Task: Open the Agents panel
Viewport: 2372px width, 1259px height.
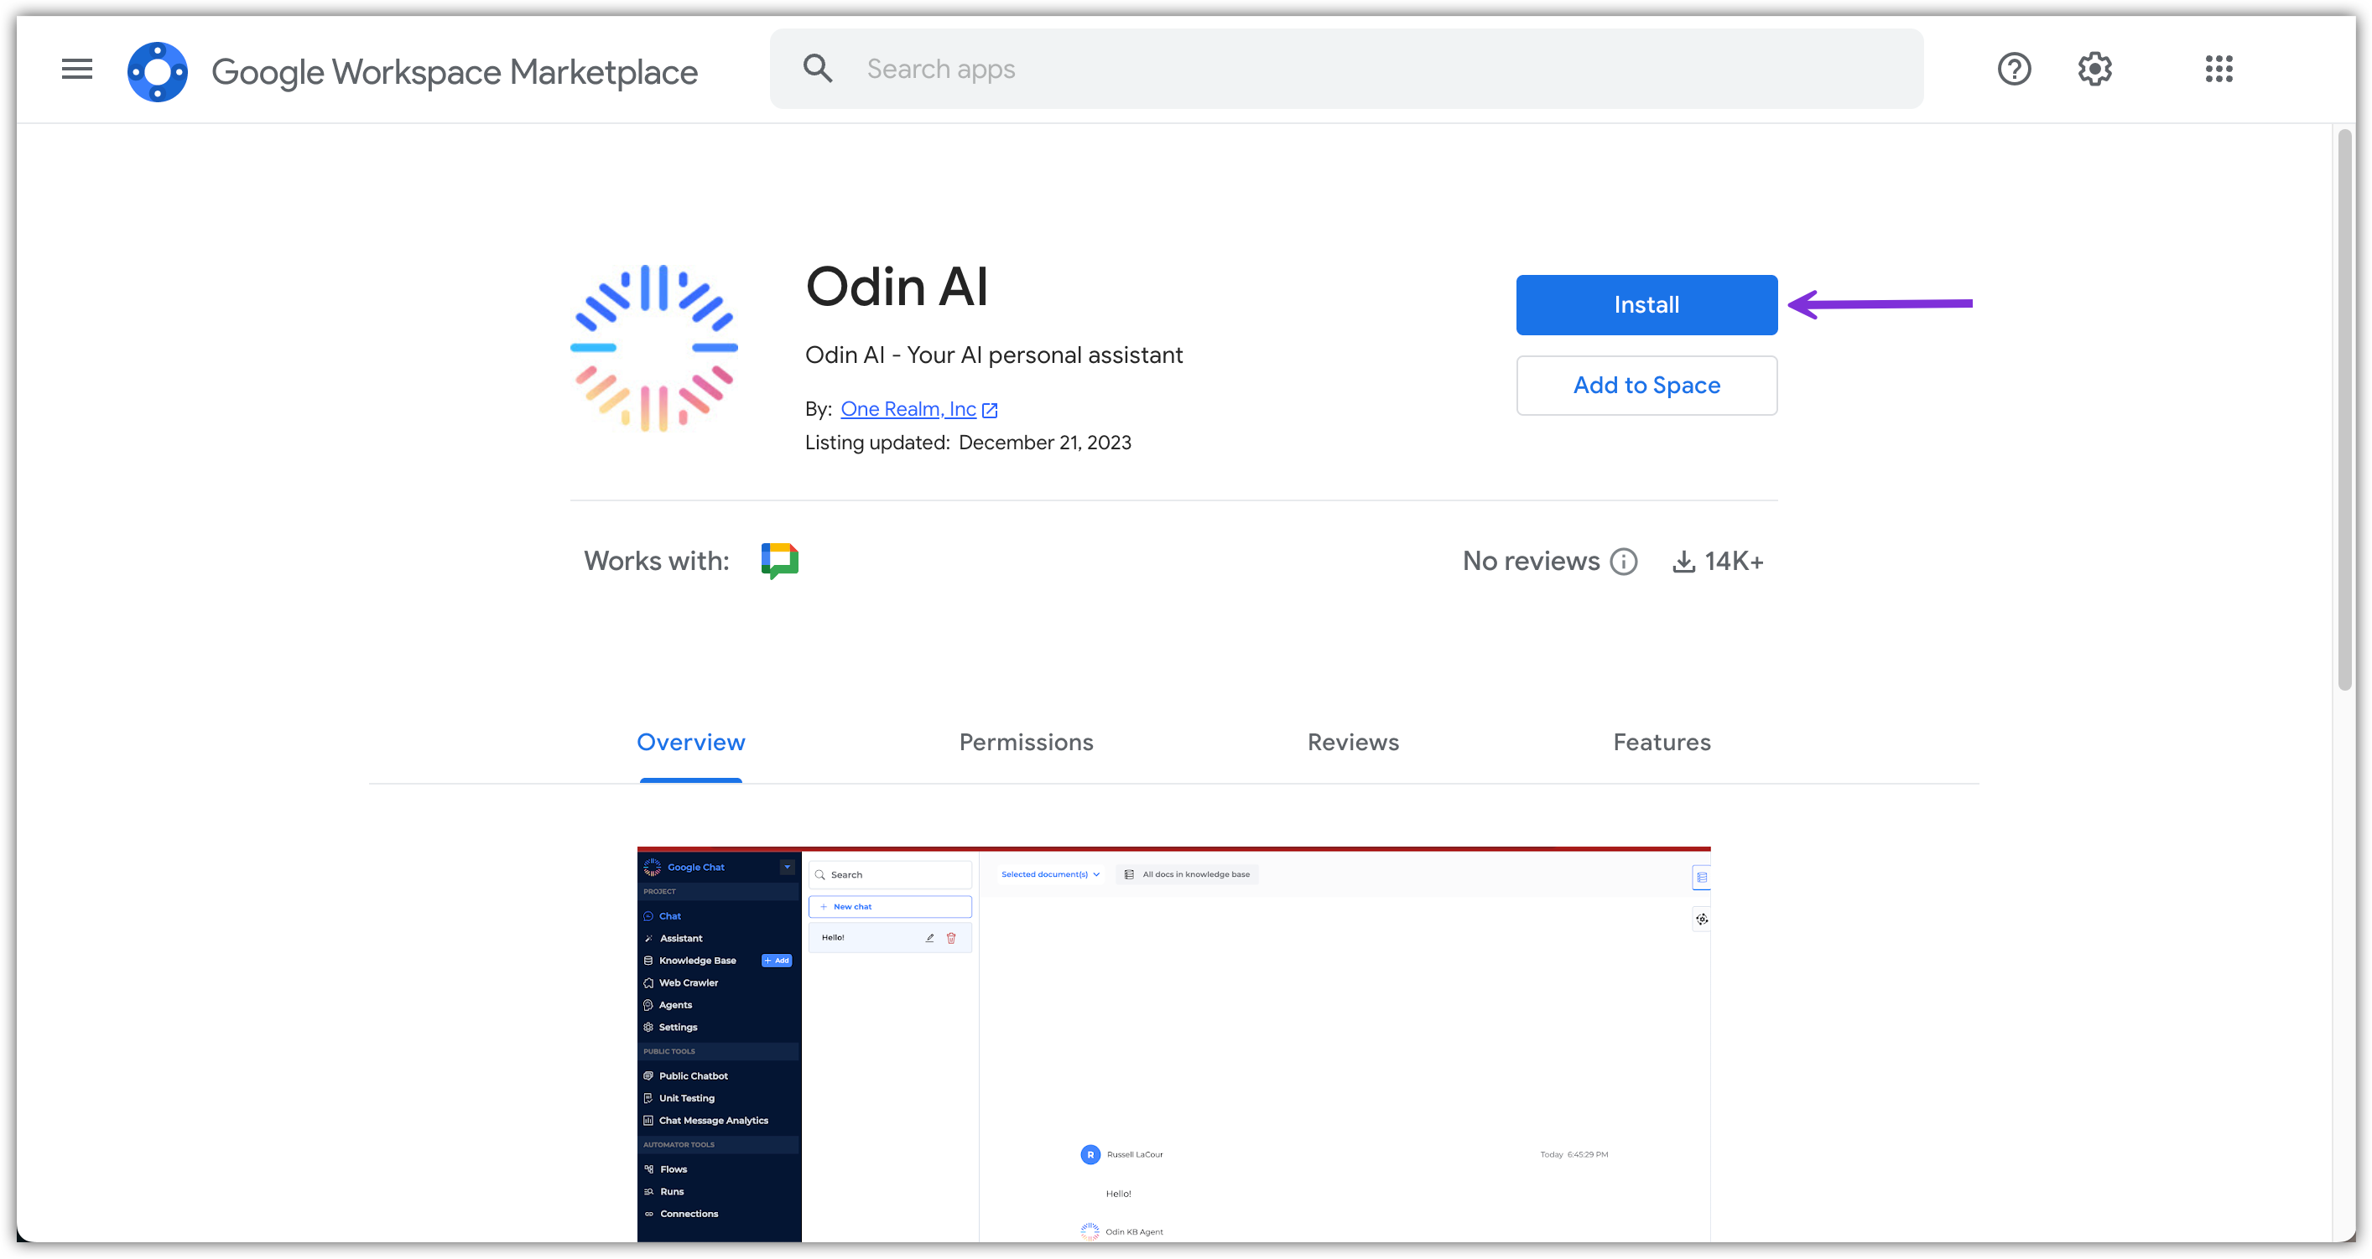Action: coord(675,1004)
